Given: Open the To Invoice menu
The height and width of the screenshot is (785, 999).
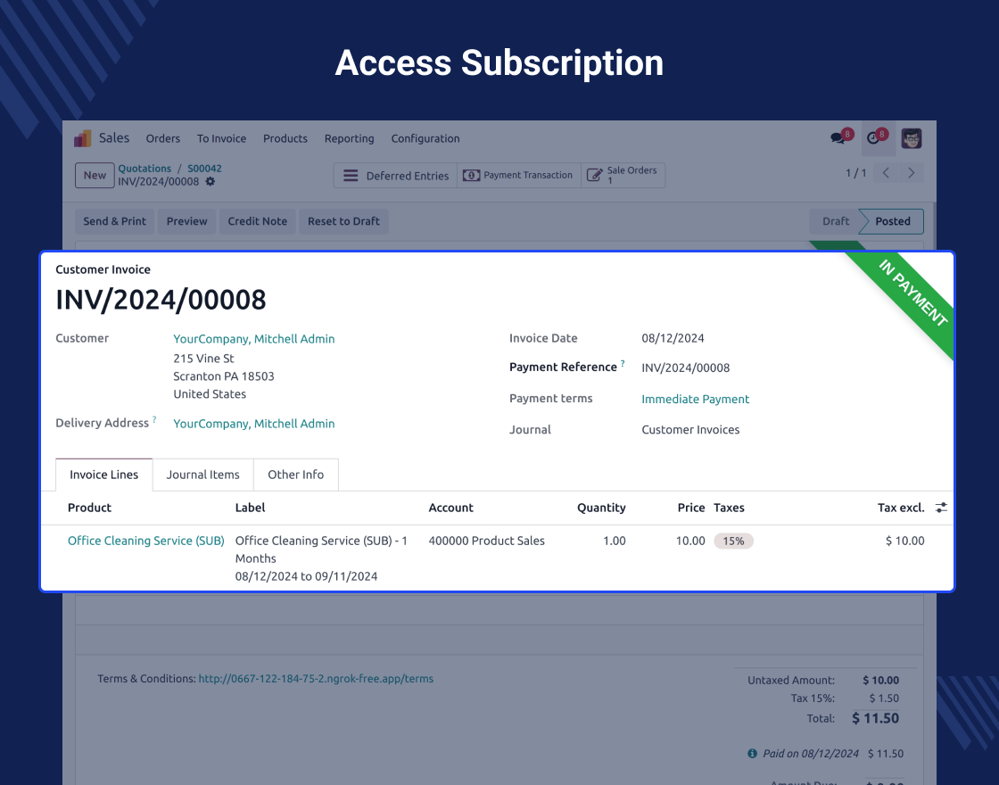Looking at the screenshot, I should [222, 138].
